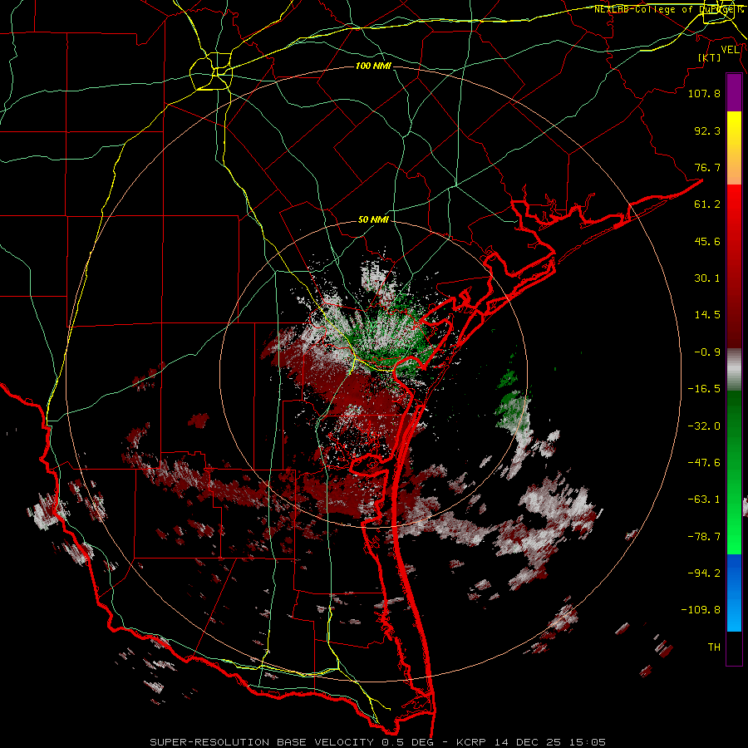Select the 107.8 velocity scale value
Screen dimensions: 748x748
pyautogui.click(x=704, y=93)
